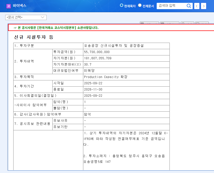Click the previous document arrow icon

click(x=197, y=6)
